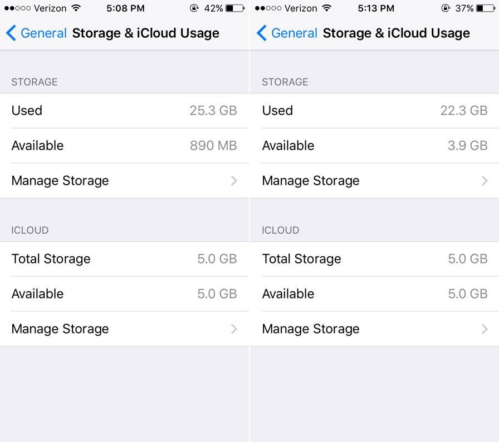Tap the Wi-Fi icon in the 5:13 PM status bar
Viewport: 499px width, 442px height.
click(326, 8)
